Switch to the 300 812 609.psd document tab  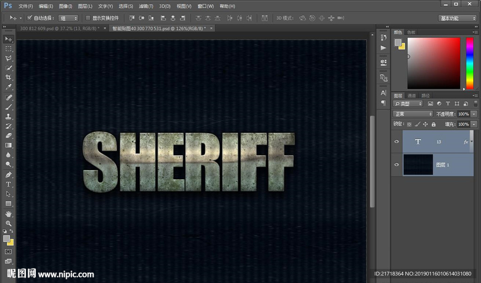[x=59, y=29]
